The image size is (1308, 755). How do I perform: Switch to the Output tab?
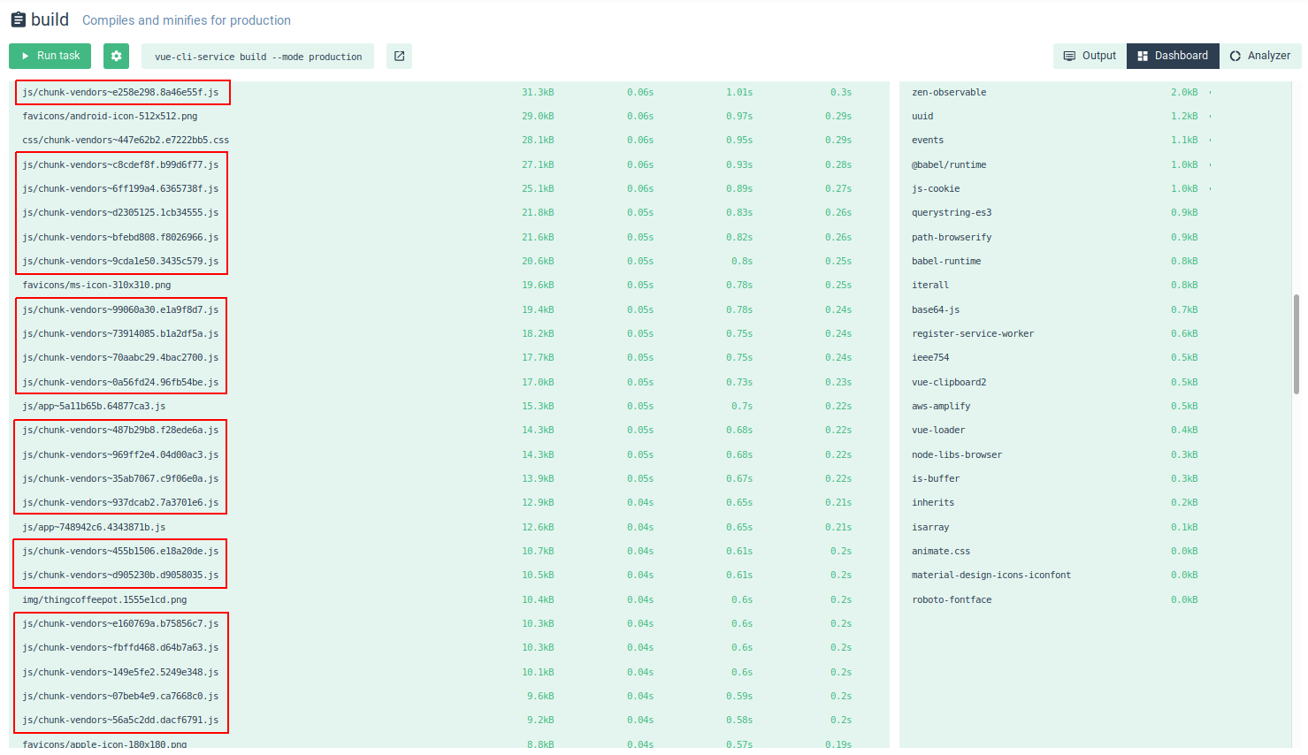pos(1090,56)
